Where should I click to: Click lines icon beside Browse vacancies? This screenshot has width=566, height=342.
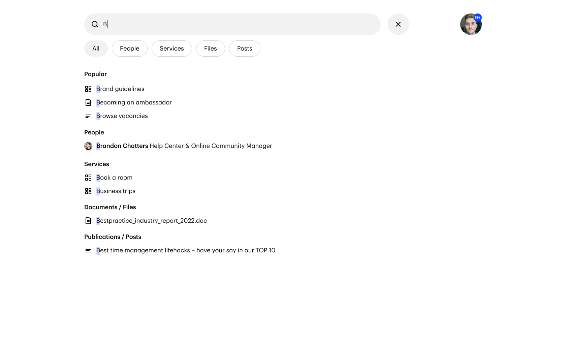pyautogui.click(x=88, y=116)
